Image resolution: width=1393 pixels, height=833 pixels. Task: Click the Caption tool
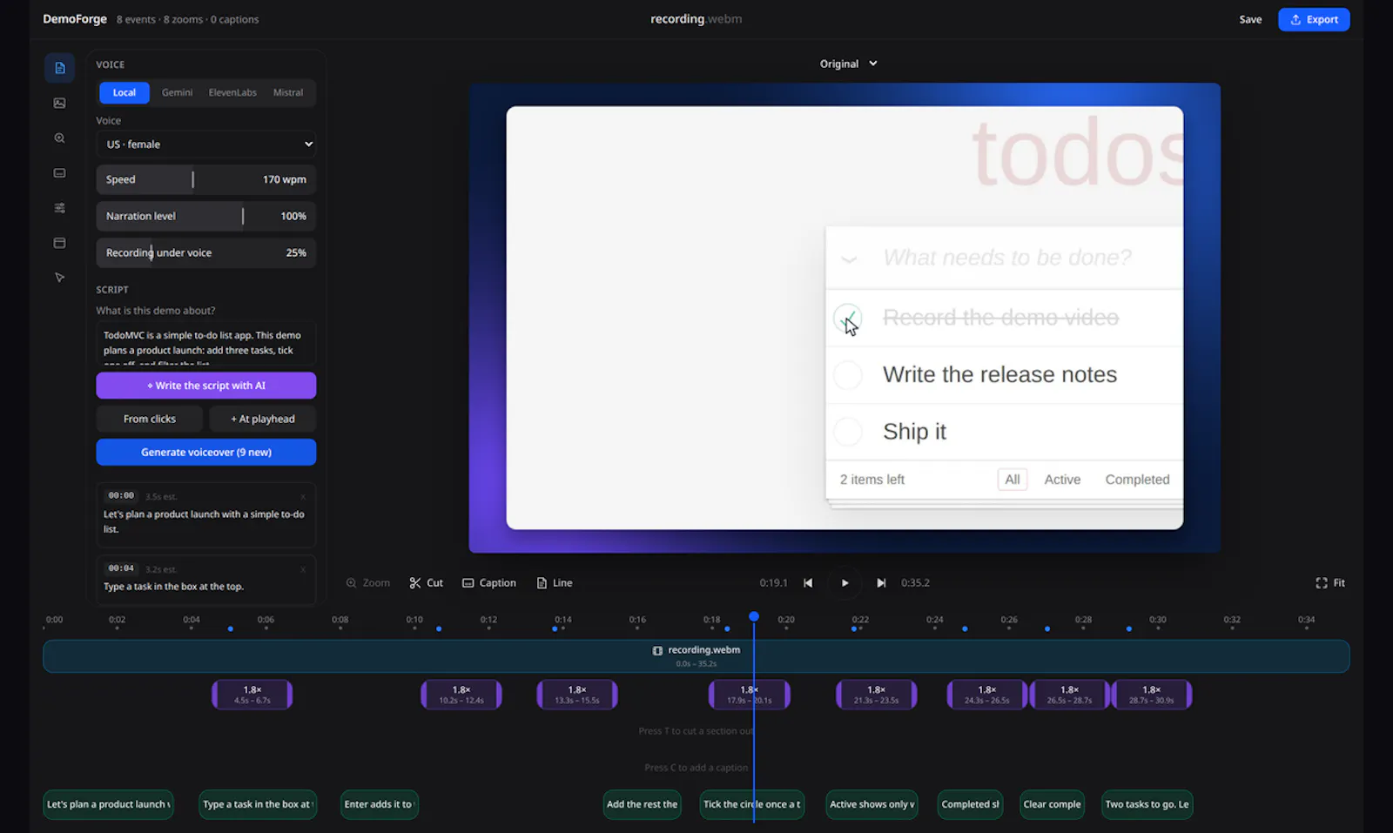[489, 583]
